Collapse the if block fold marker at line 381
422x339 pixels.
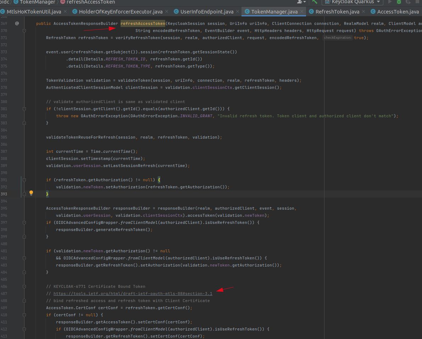click(24, 109)
